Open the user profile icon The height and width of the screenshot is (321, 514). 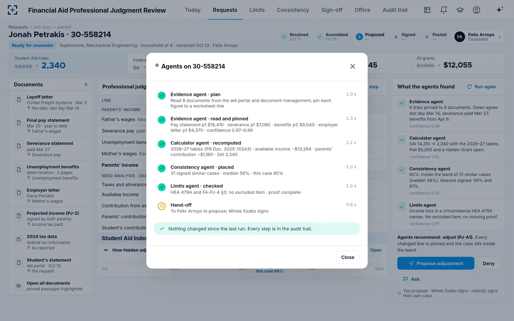click(x=477, y=10)
